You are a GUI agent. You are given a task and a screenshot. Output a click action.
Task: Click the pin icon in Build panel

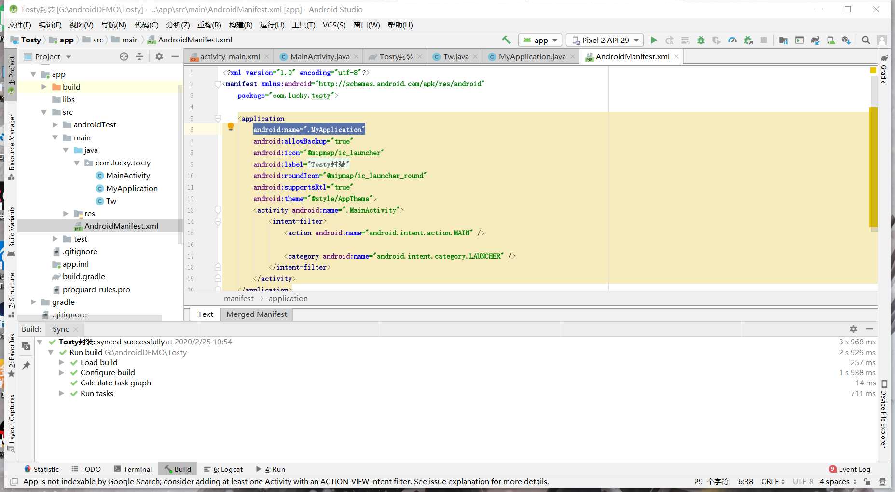coord(26,365)
